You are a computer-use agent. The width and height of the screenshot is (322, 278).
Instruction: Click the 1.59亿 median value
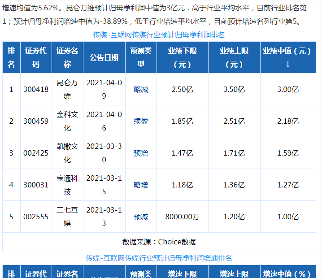pos(288,153)
